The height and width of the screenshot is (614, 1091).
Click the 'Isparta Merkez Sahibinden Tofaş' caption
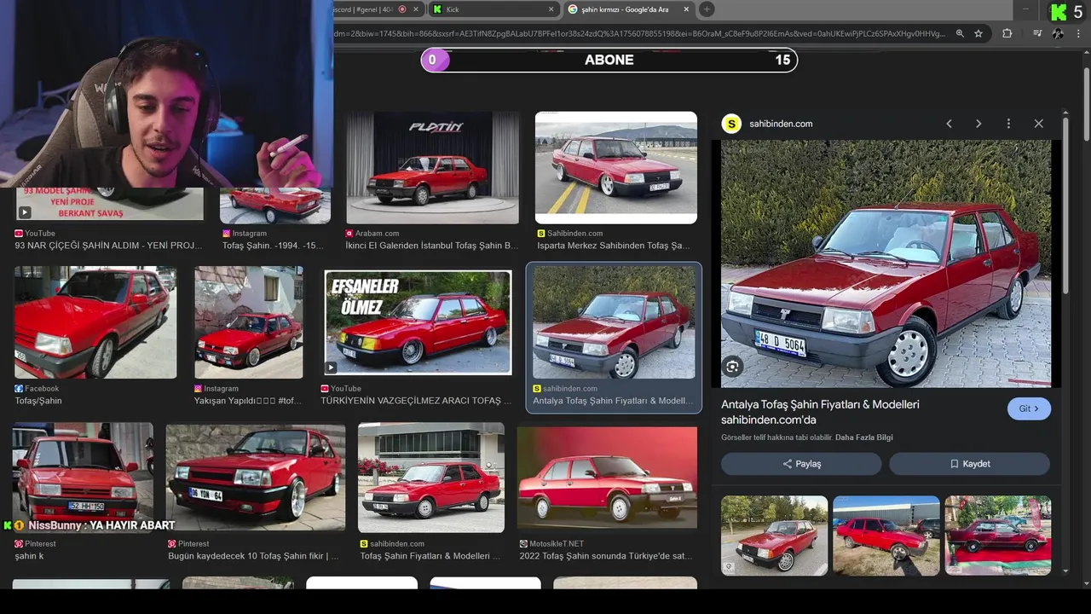click(614, 246)
